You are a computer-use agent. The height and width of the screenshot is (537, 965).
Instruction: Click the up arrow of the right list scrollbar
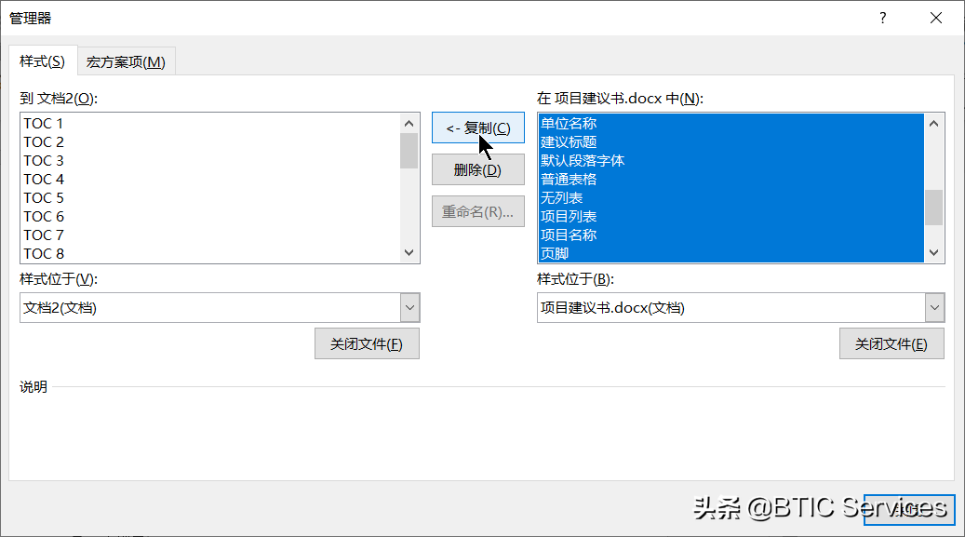(934, 123)
